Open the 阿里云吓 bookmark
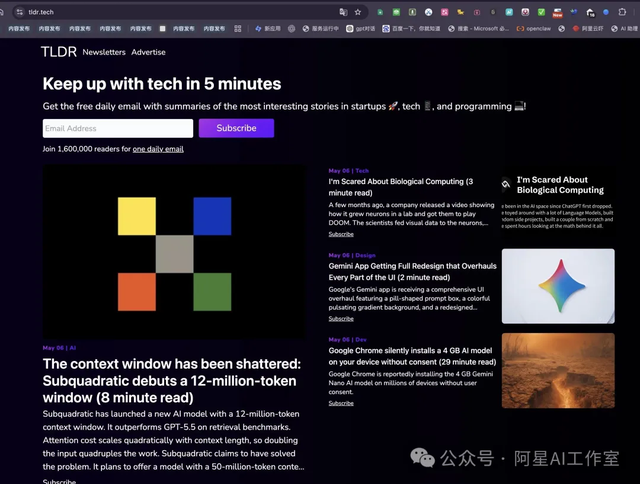The height and width of the screenshot is (484, 640). 588,28
